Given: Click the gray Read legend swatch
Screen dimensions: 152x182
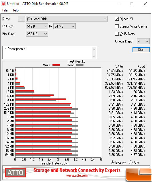Looking at the screenshot, I should (x=80, y=65).
